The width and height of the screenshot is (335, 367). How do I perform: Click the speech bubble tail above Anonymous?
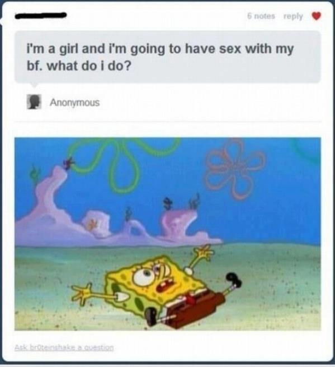[x=34, y=85]
